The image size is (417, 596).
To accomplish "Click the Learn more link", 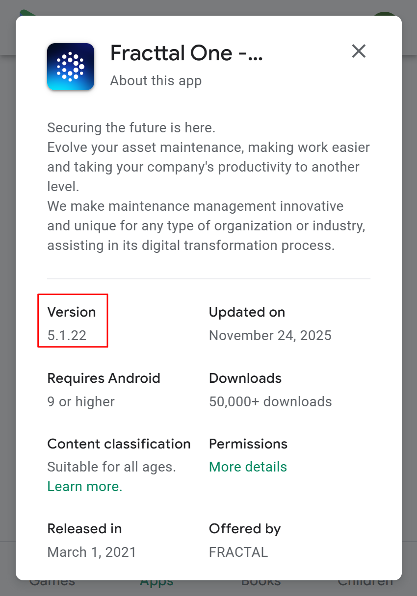I will (85, 486).
